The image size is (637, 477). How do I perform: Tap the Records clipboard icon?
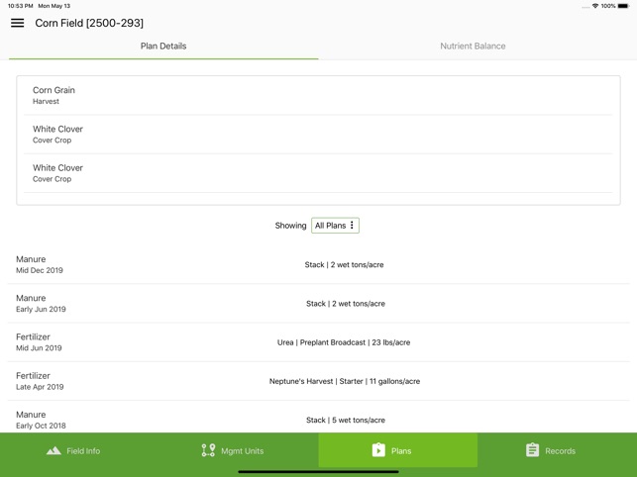(532, 450)
